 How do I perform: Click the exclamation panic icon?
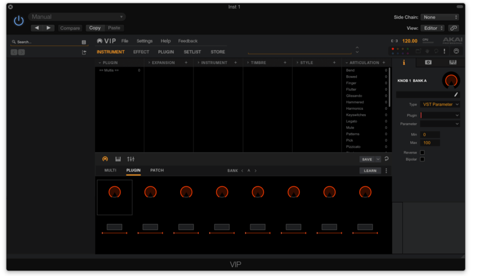(444, 51)
